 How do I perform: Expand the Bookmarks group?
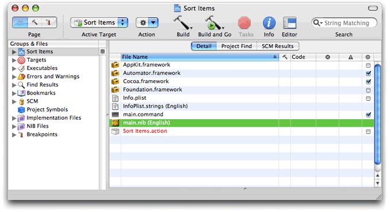14,93
